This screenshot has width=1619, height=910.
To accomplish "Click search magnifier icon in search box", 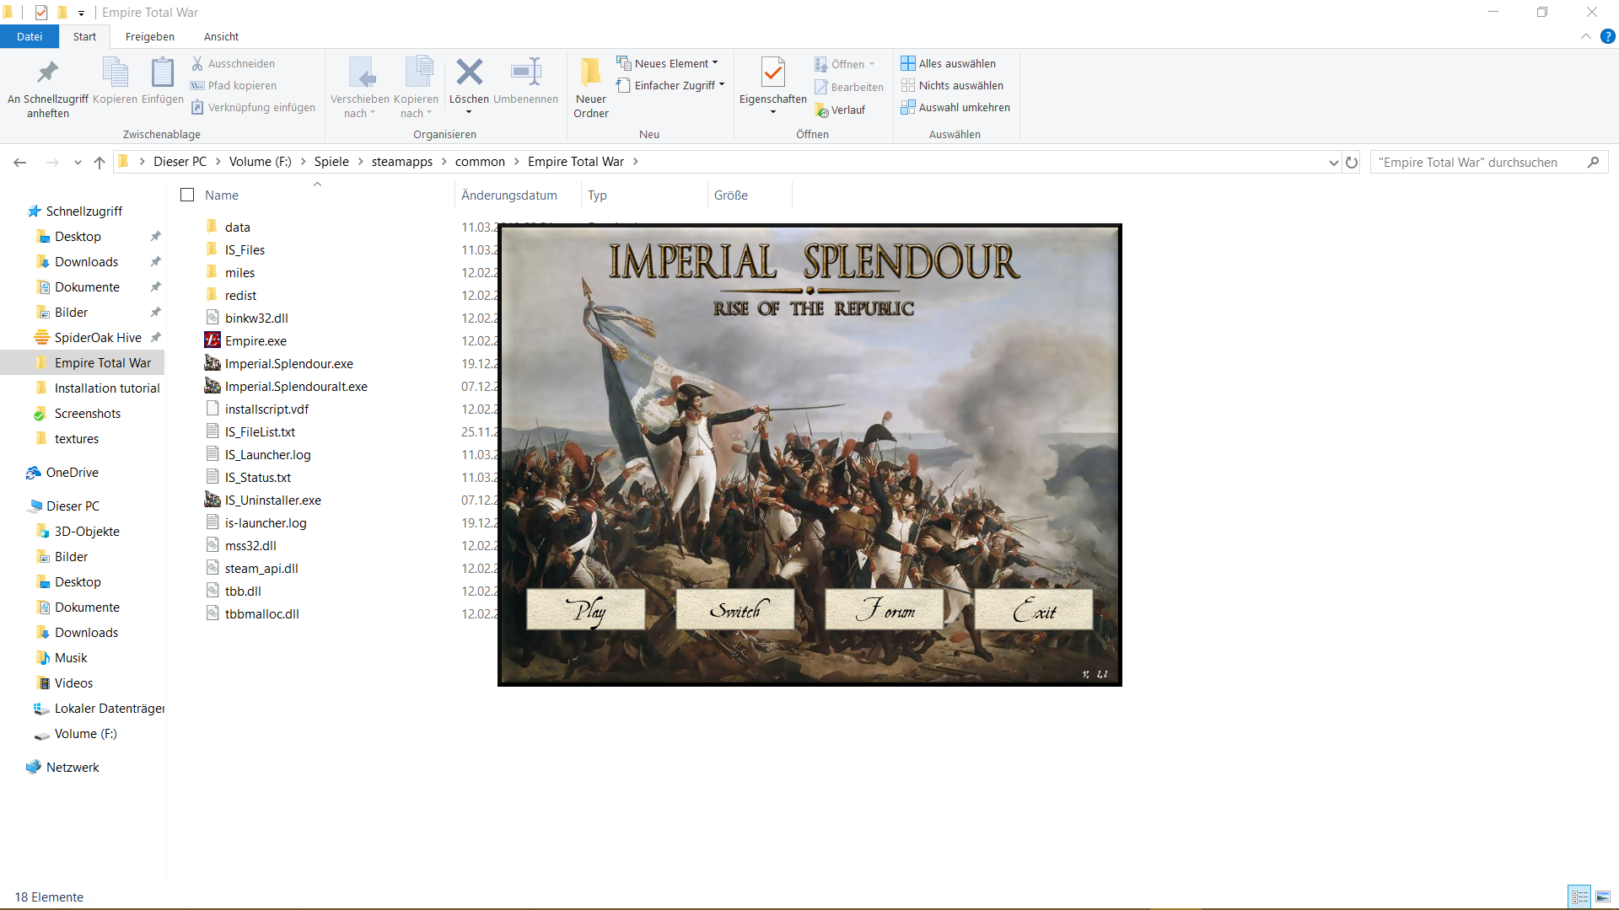I will (x=1593, y=163).
